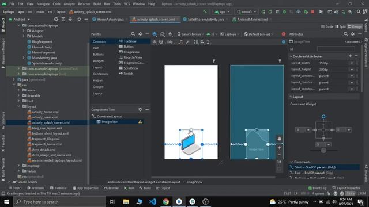Toggle the Project tool window tab
Image resolution: width=369 pixels, height=207 pixels.
point(3,25)
